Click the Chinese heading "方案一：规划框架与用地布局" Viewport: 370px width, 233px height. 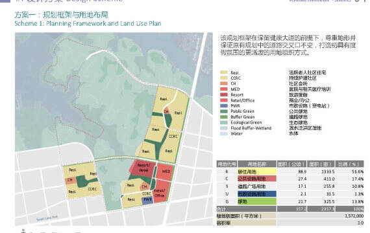pyautogui.click(x=62, y=15)
